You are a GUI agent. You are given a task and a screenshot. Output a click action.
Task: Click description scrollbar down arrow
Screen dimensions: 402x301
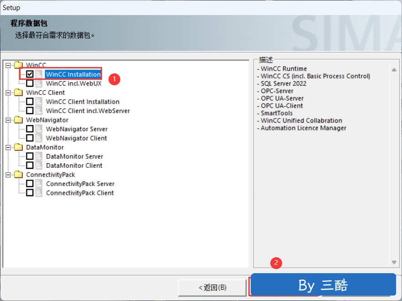(394, 262)
